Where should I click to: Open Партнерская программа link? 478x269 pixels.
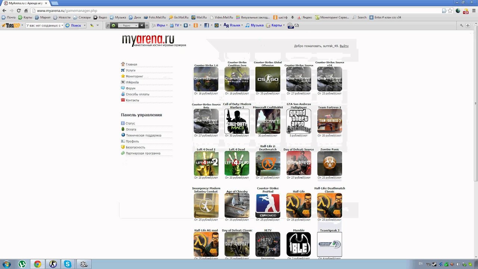(143, 153)
